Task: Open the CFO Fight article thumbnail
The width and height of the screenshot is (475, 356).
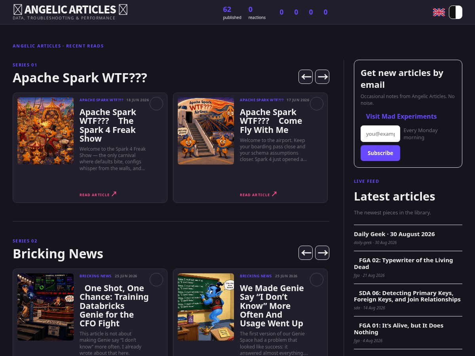Action: [x=46, y=307]
